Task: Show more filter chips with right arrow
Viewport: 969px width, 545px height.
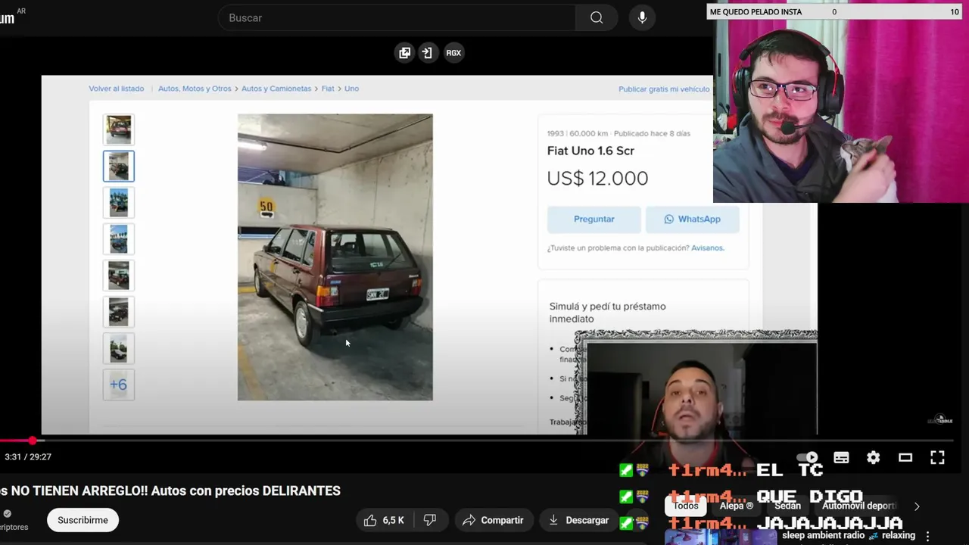Action: 917,506
